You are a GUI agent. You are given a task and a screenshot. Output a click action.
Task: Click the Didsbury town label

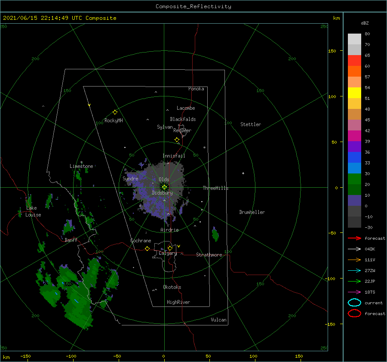(x=162, y=193)
